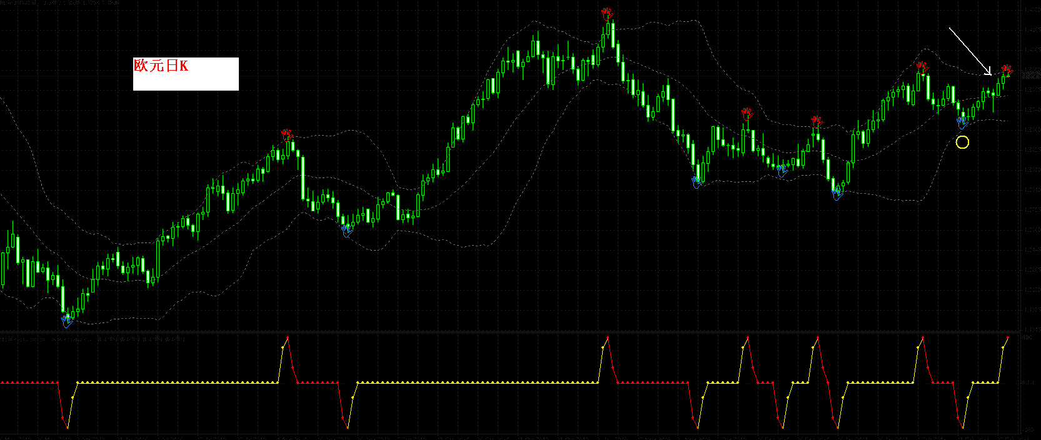Select the last blue buy hand above yellow circle

coord(963,123)
